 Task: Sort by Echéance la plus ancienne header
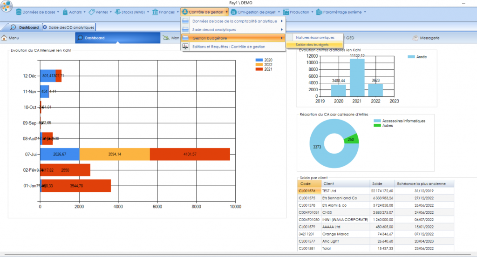point(424,184)
